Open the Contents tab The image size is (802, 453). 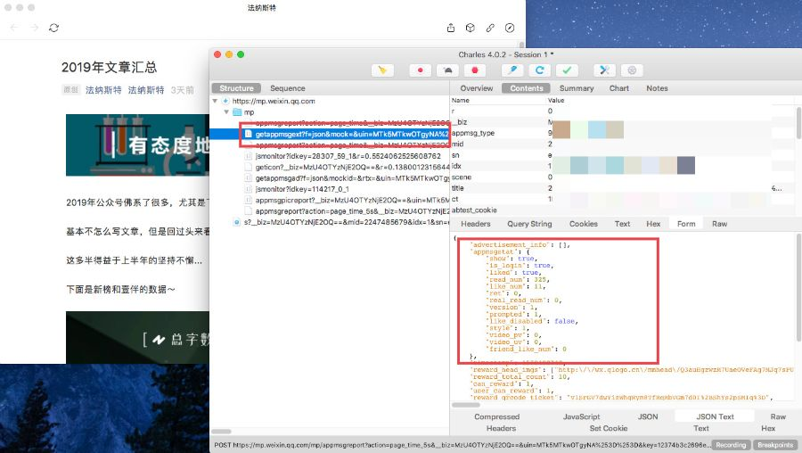[x=527, y=88]
